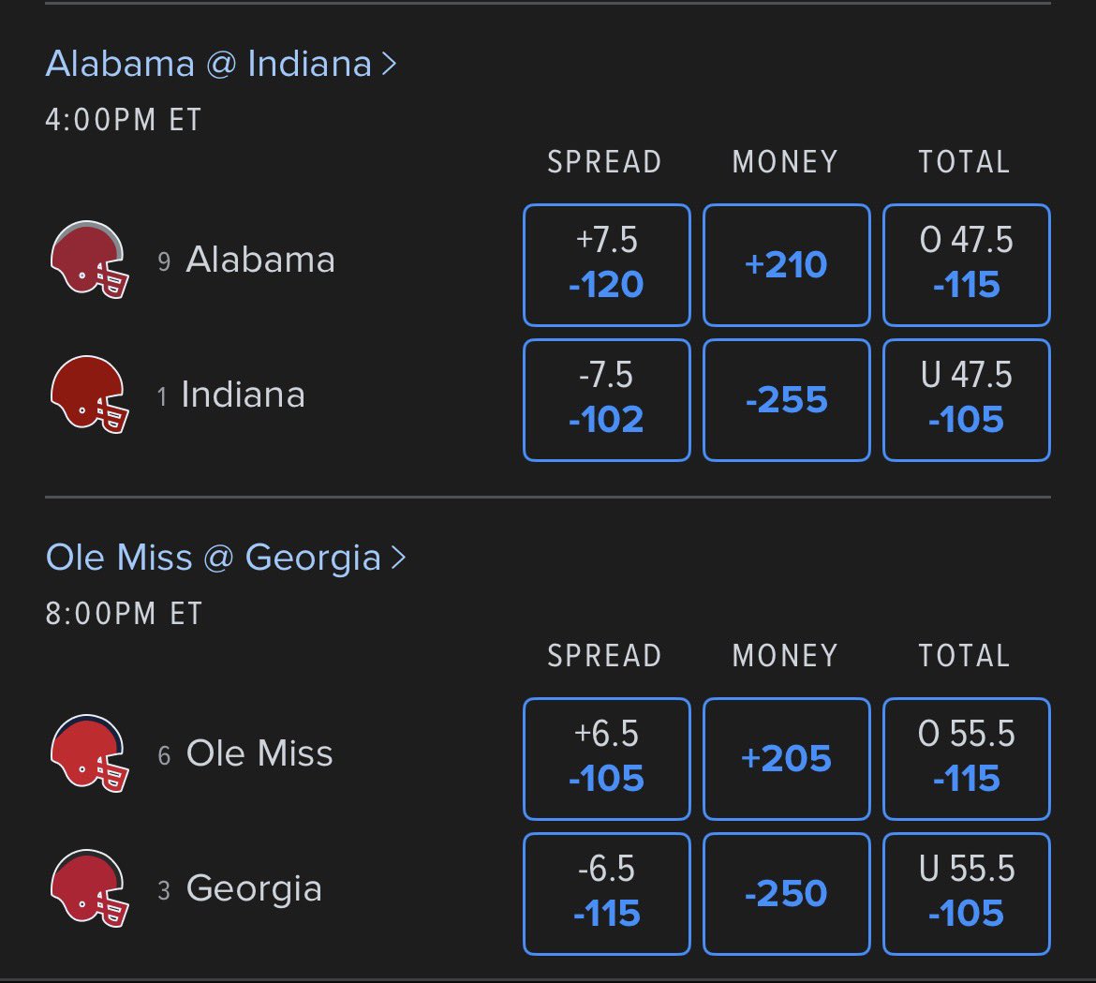Viewport: 1096px width, 983px height.
Task: Choose Over 55.5 total at -115
Action: click(x=967, y=759)
